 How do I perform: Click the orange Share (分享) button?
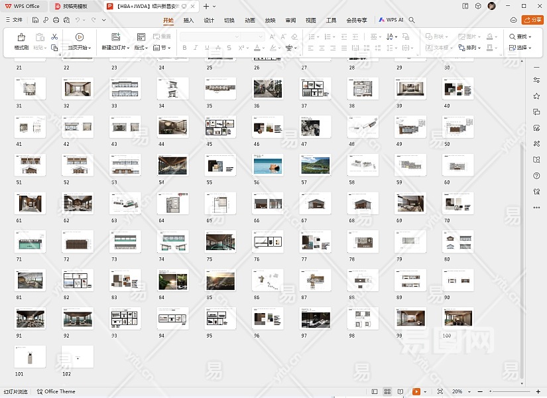(532, 21)
